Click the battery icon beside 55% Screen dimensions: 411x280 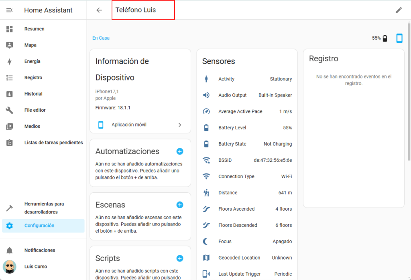(385, 38)
